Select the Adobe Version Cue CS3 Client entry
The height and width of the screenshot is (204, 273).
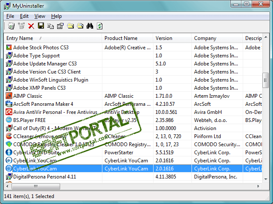(47, 72)
